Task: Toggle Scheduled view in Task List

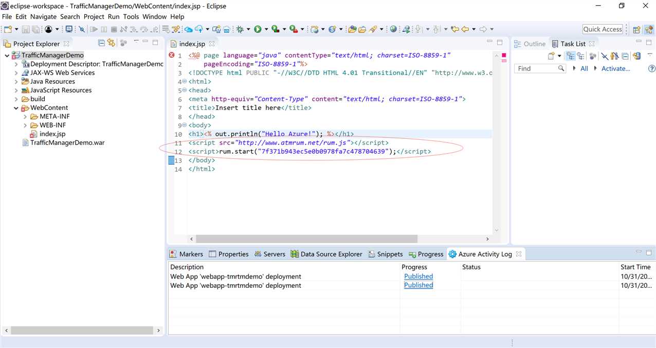Action: pyautogui.click(x=580, y=56)
